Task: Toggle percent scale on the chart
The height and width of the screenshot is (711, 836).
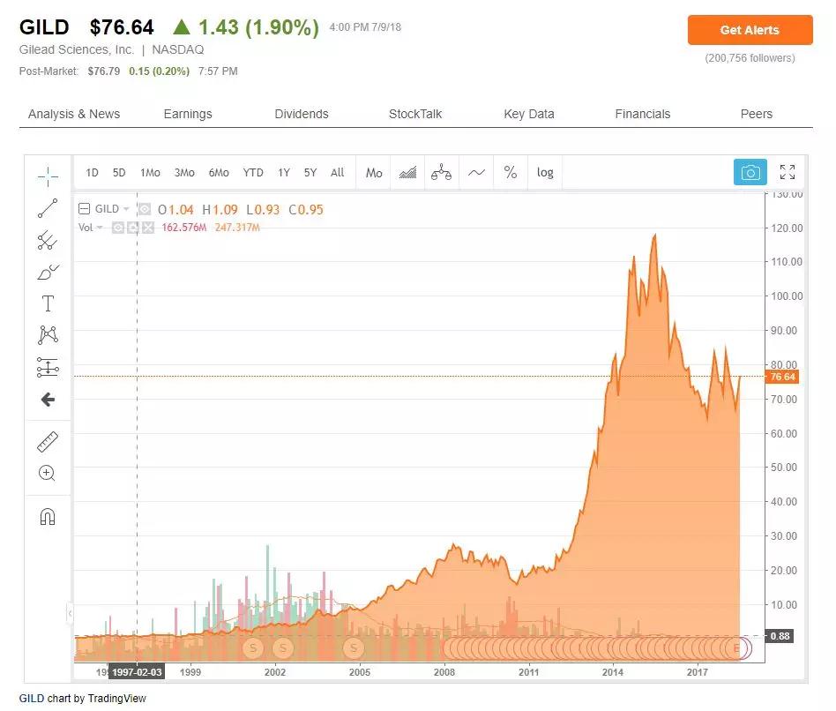Action: click(x=511, y=173)
